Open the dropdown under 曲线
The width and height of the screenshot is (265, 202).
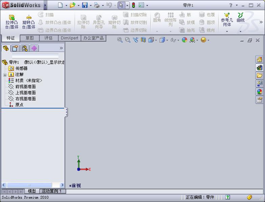[241, 31]
